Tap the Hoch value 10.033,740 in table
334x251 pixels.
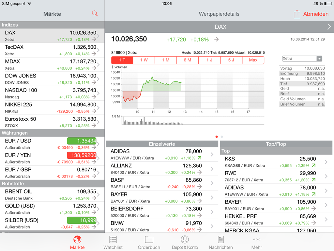[x=315, y=79]
